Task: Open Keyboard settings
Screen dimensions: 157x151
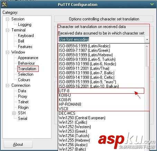Action: pyautogui.click(x=26, y=36)
